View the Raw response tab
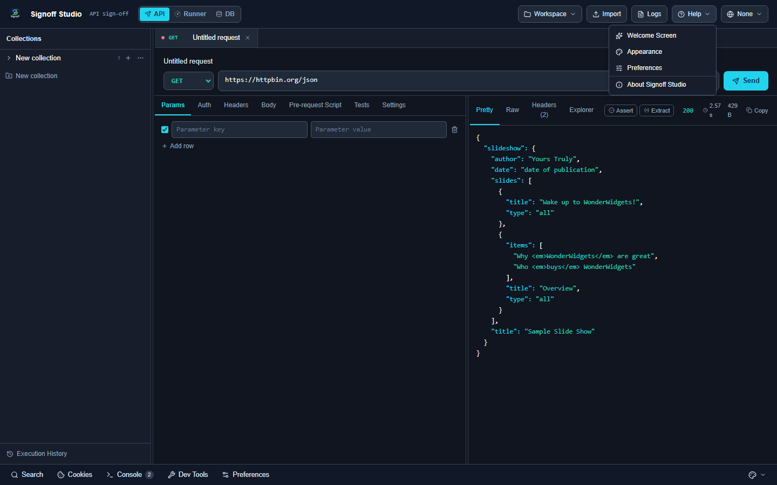The image size is (777, 485). pos(513,110)
